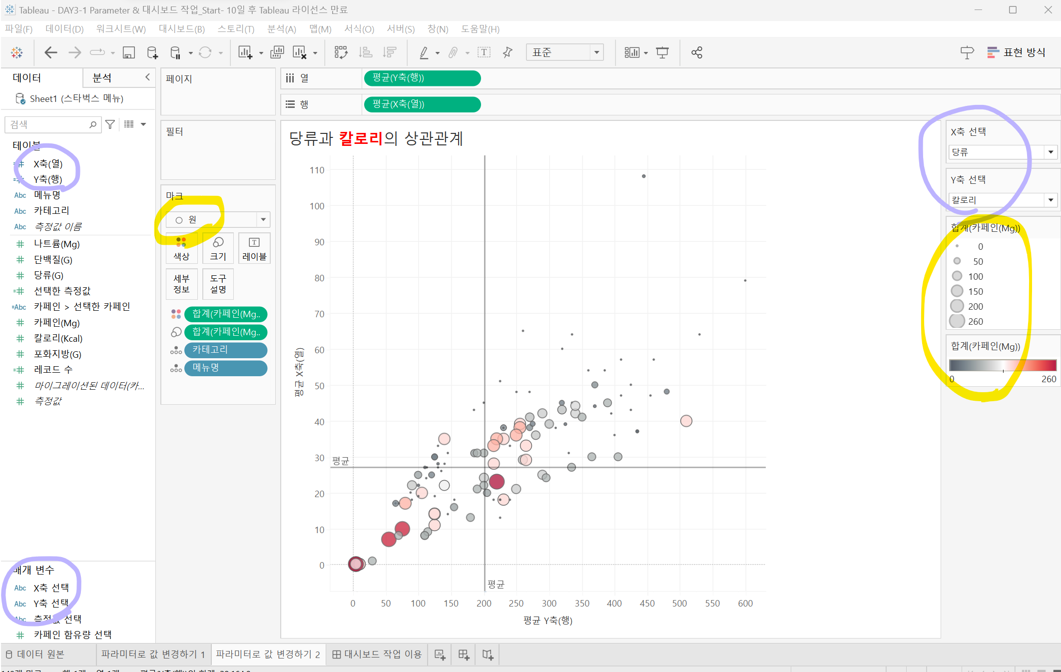This screenshot has height=672, width=1061.
Task: Click the add new data source icon
Action: pos(152,52)
